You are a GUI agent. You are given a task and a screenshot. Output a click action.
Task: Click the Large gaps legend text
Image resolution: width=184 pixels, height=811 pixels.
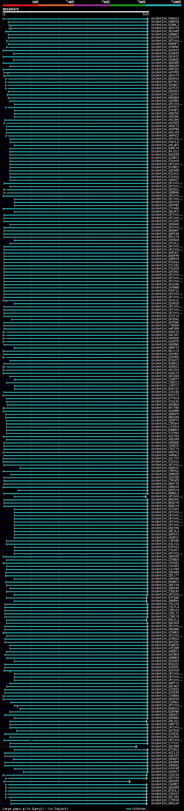[35, 809]
